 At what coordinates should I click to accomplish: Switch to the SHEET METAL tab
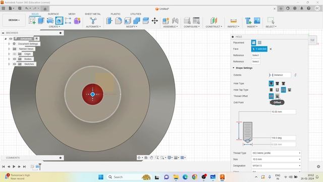(x=93, y=14)
